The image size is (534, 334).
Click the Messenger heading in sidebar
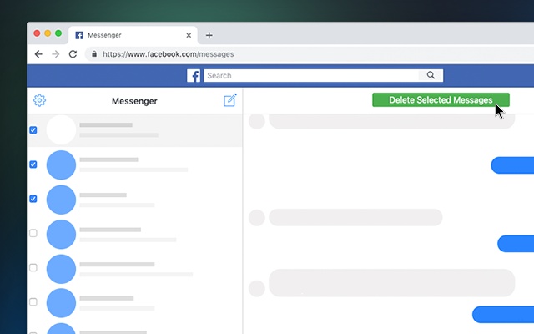pyautogui.click(x=134, y=101)
